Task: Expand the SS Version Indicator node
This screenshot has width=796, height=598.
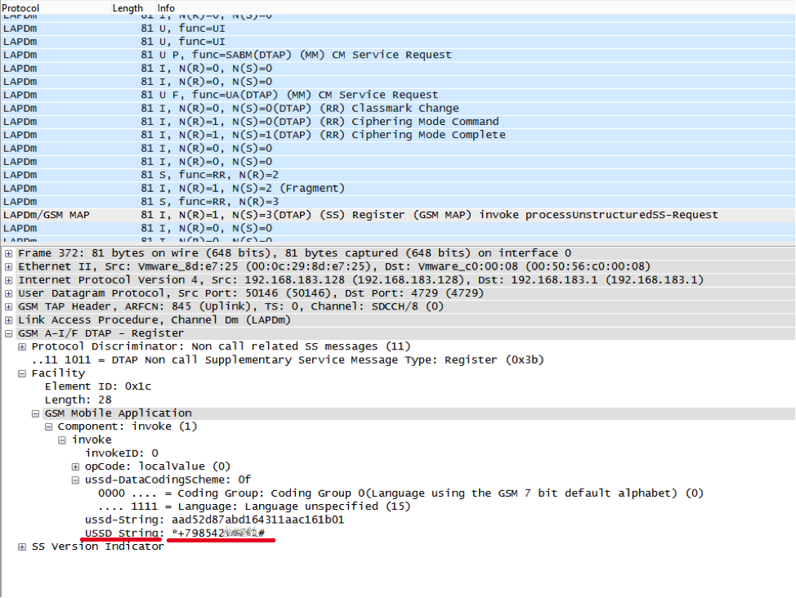Action: 23,547
